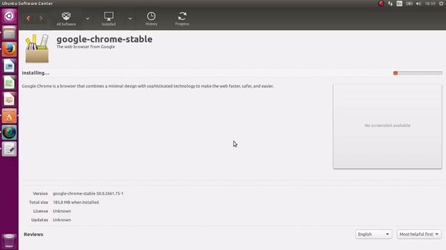Click the clock in the top panel

click(x=430, y=3)
